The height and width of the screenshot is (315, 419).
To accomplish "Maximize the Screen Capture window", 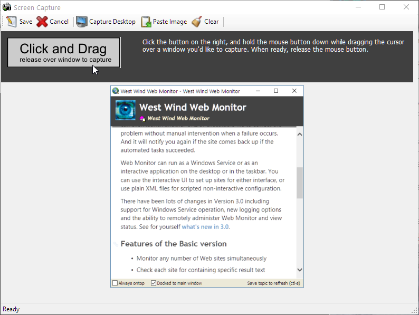I will [382, 7].
